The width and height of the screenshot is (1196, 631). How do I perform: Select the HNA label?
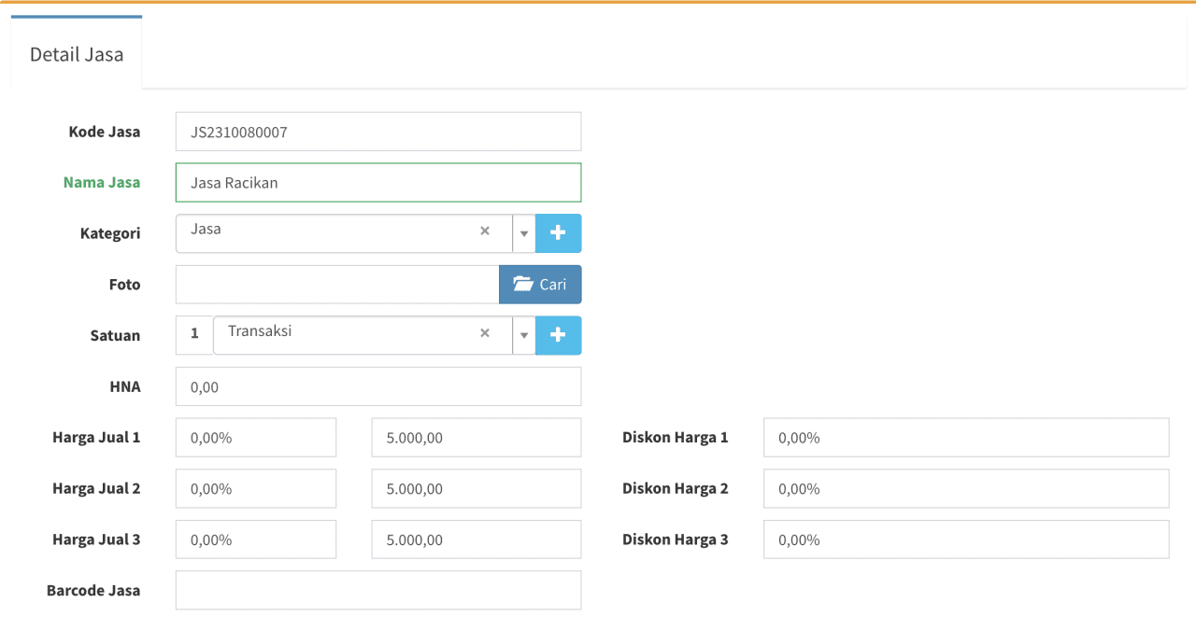(125, 386)
